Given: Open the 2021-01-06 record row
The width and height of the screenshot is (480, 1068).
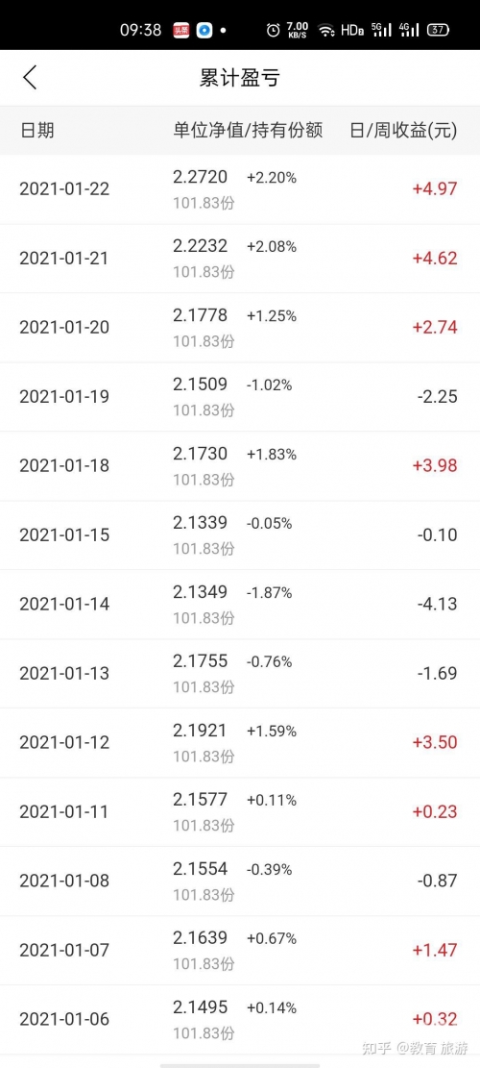Looking at the screenshot, I should coord(240,1020).
